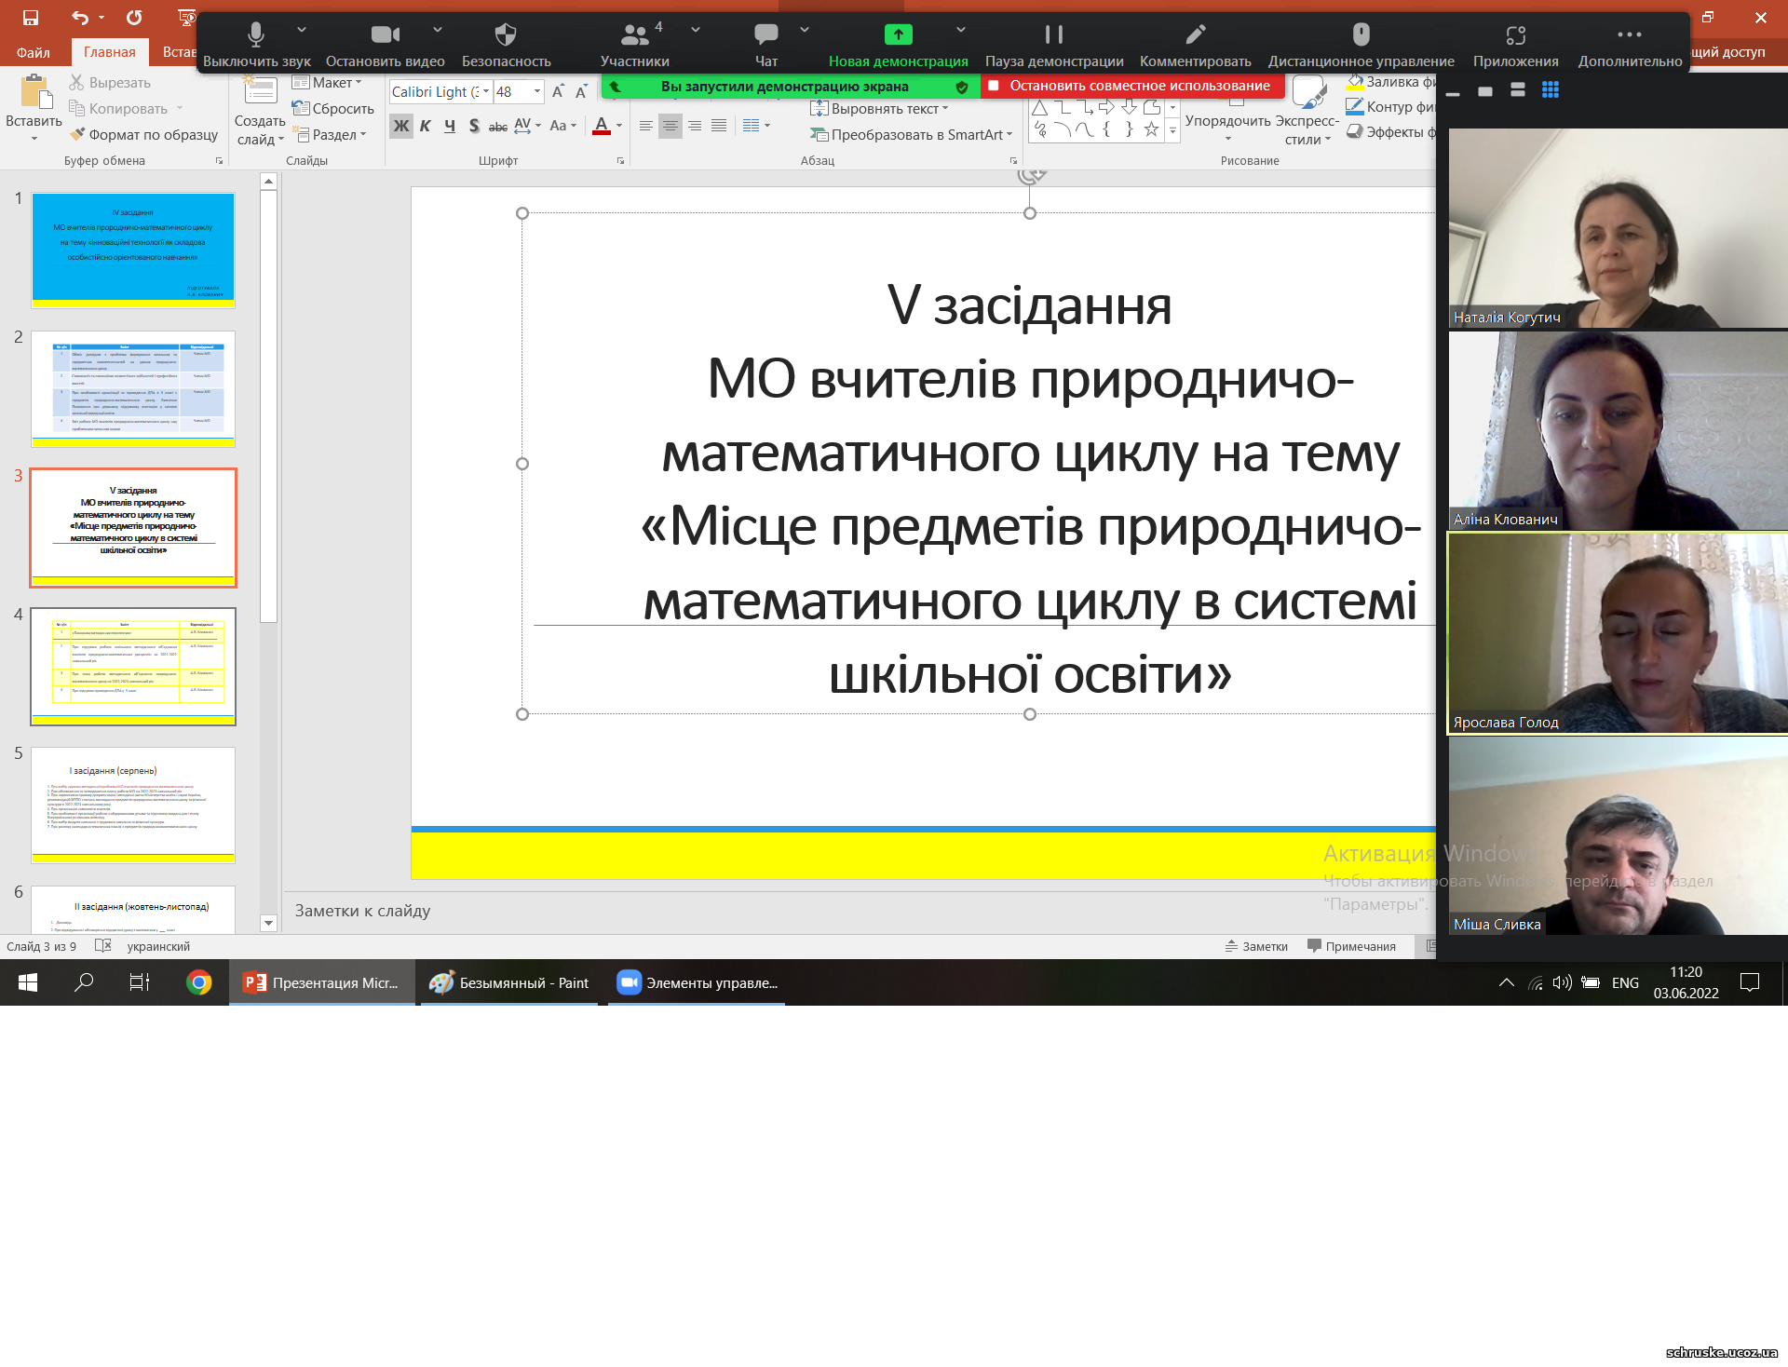
Task: Increase font size with the larger A icon
Action: 558,91
